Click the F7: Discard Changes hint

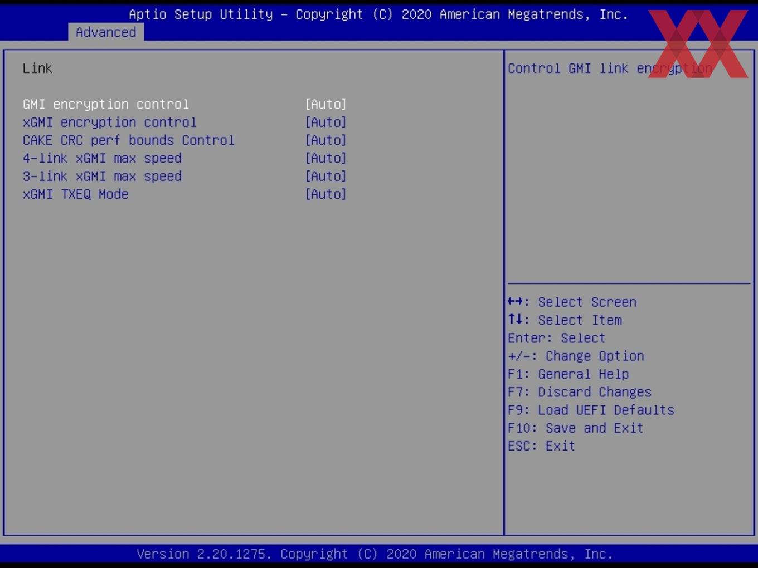click(580, 392)
